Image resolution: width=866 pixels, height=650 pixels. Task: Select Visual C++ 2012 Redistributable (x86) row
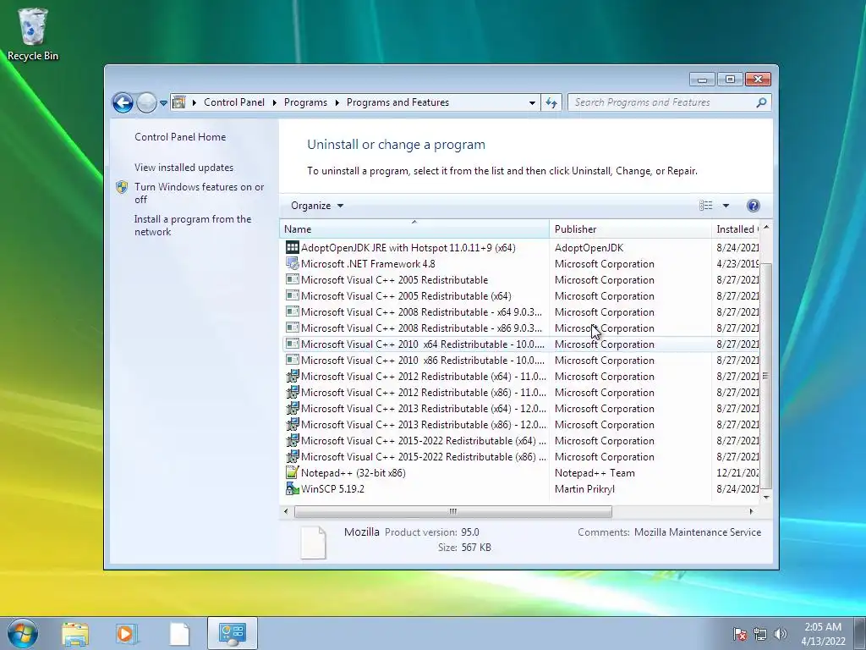tap(521, 393)
